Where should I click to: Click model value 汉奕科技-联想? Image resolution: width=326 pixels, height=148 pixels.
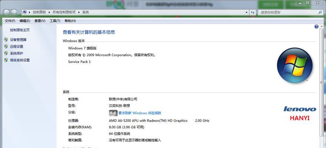coord(120,106)
